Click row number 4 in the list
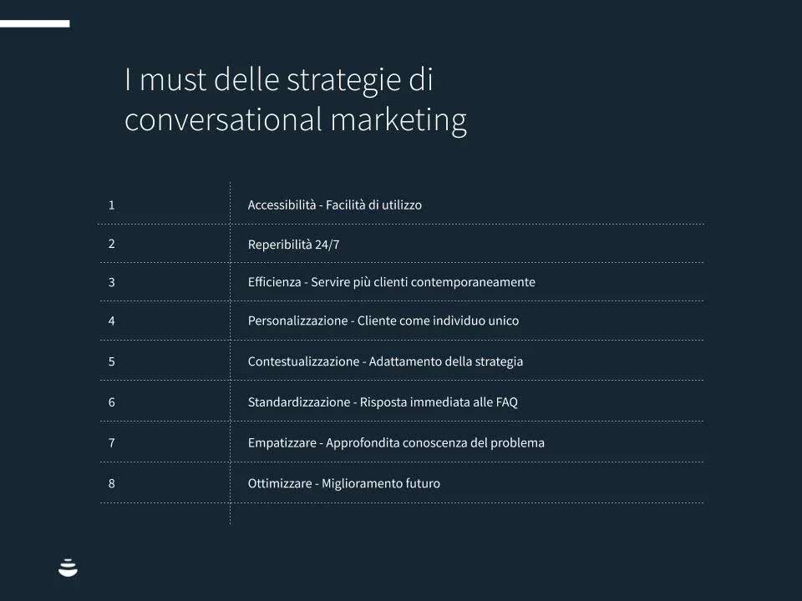 [x=111, y=321]
